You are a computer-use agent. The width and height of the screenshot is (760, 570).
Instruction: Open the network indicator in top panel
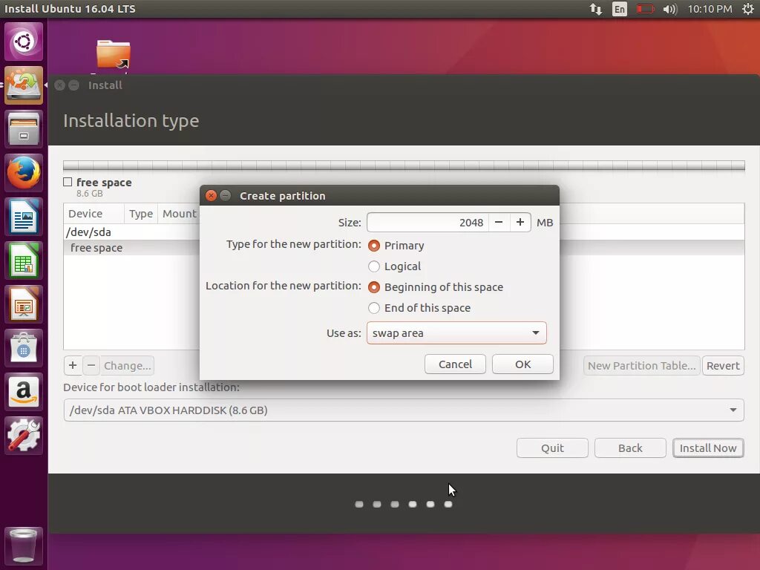pyautogui.click(x=596, y=9)
